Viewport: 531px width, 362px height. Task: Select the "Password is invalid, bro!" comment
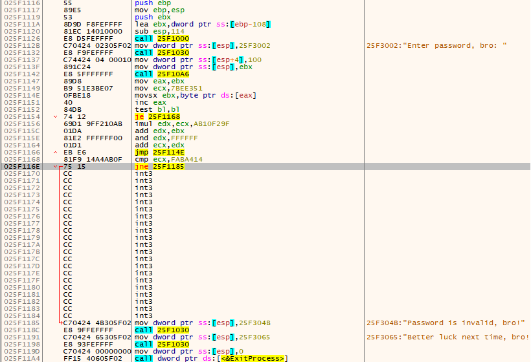tap(445, 323)
